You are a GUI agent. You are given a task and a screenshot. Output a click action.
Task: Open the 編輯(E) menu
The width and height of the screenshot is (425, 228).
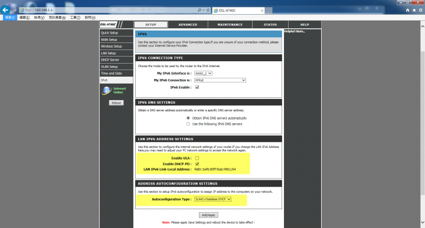point(24,17)
